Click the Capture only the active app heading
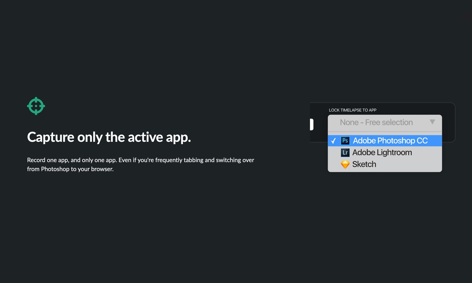 click(109, 137)
